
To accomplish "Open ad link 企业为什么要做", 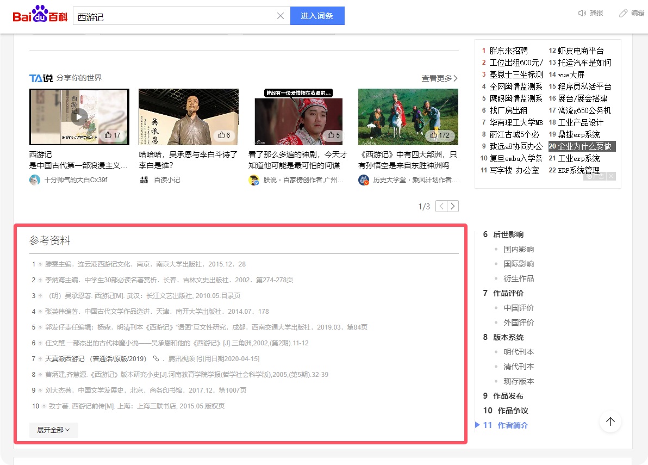I will (584, 146).
